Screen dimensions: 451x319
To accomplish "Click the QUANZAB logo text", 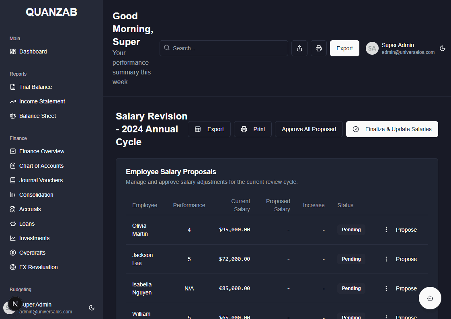I will [x=51, y=12].
